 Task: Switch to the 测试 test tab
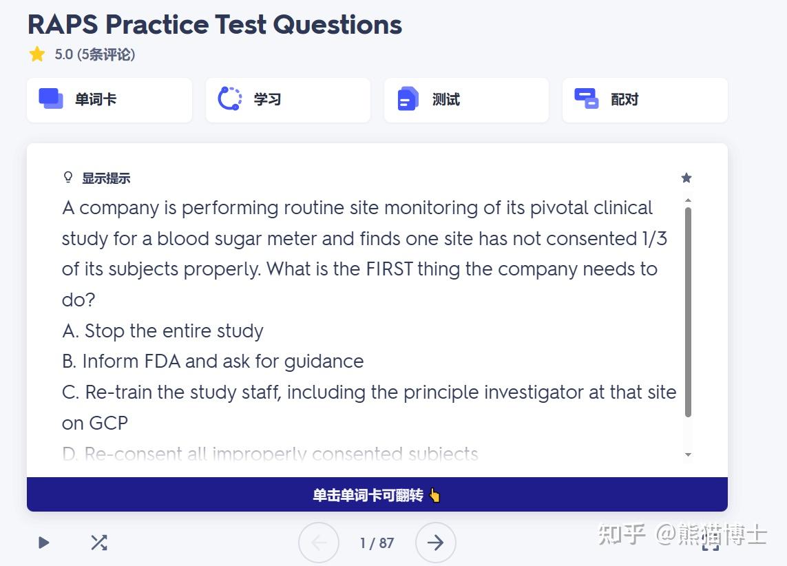point(466,98)
